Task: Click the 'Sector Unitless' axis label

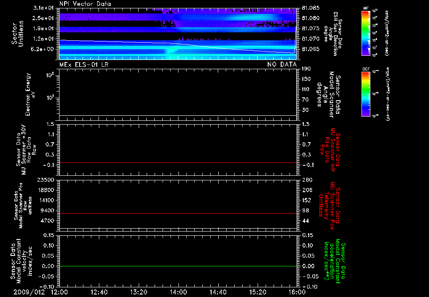Action: (x=18, y=34)
